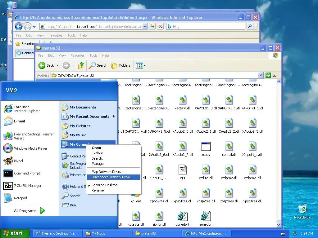Select Disconnect Network Drive option
Screen dimensions: 318x238
point(113,177)
